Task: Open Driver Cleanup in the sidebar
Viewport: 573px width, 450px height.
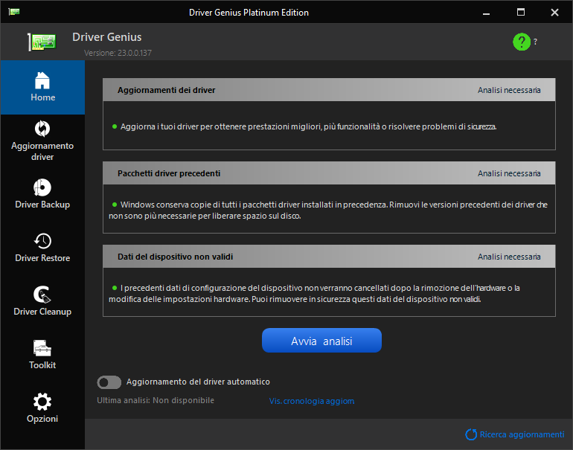Action: point(42,301)
